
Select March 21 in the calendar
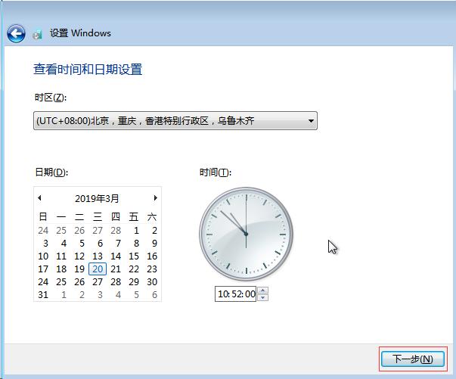116,269
